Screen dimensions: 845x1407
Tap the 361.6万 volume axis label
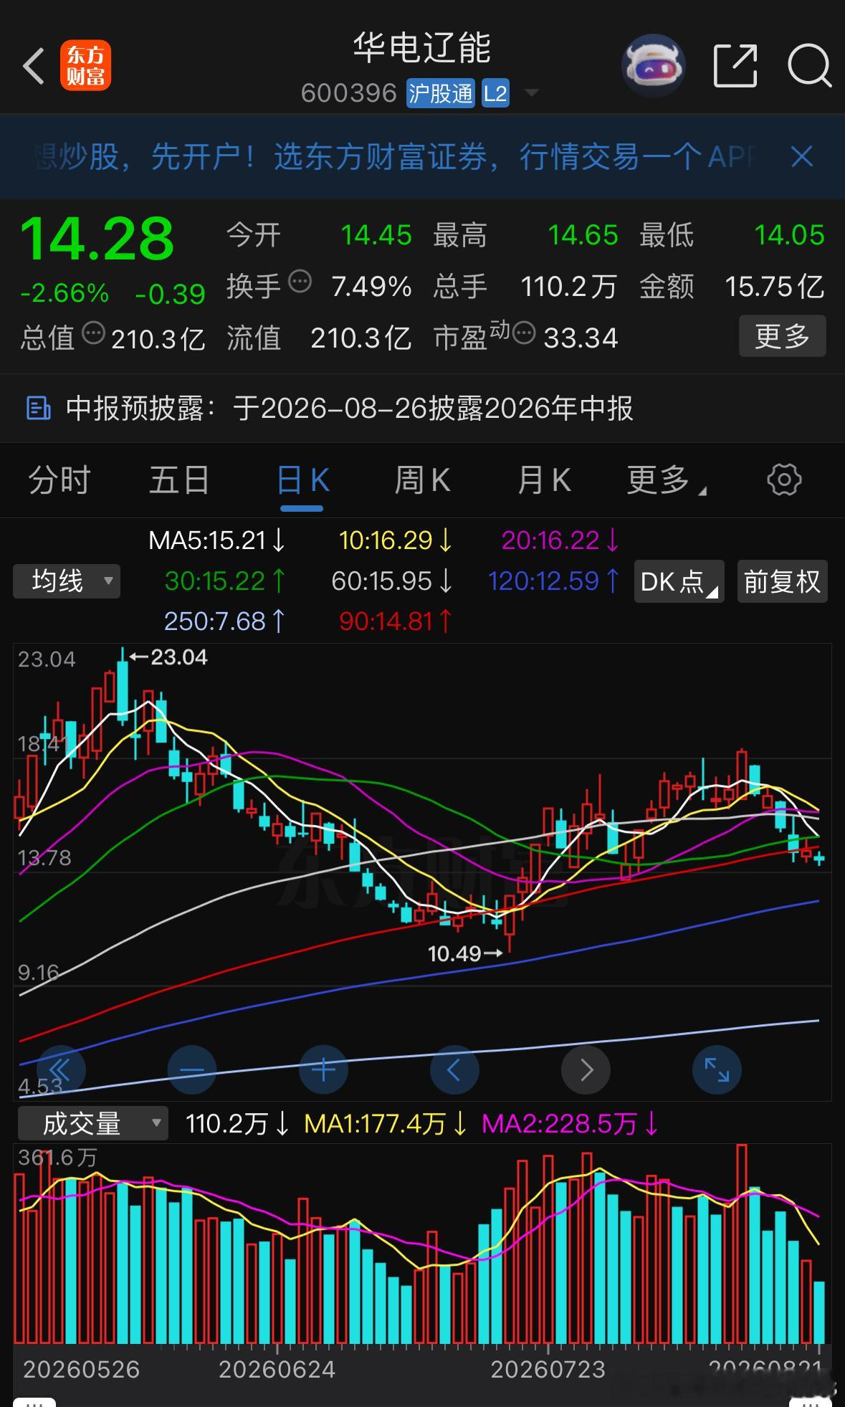[x=57, y=1158]
